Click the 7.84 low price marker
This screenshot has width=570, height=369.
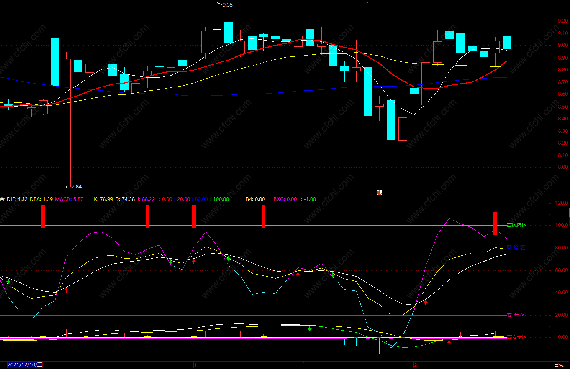click(x=77, y=187)
